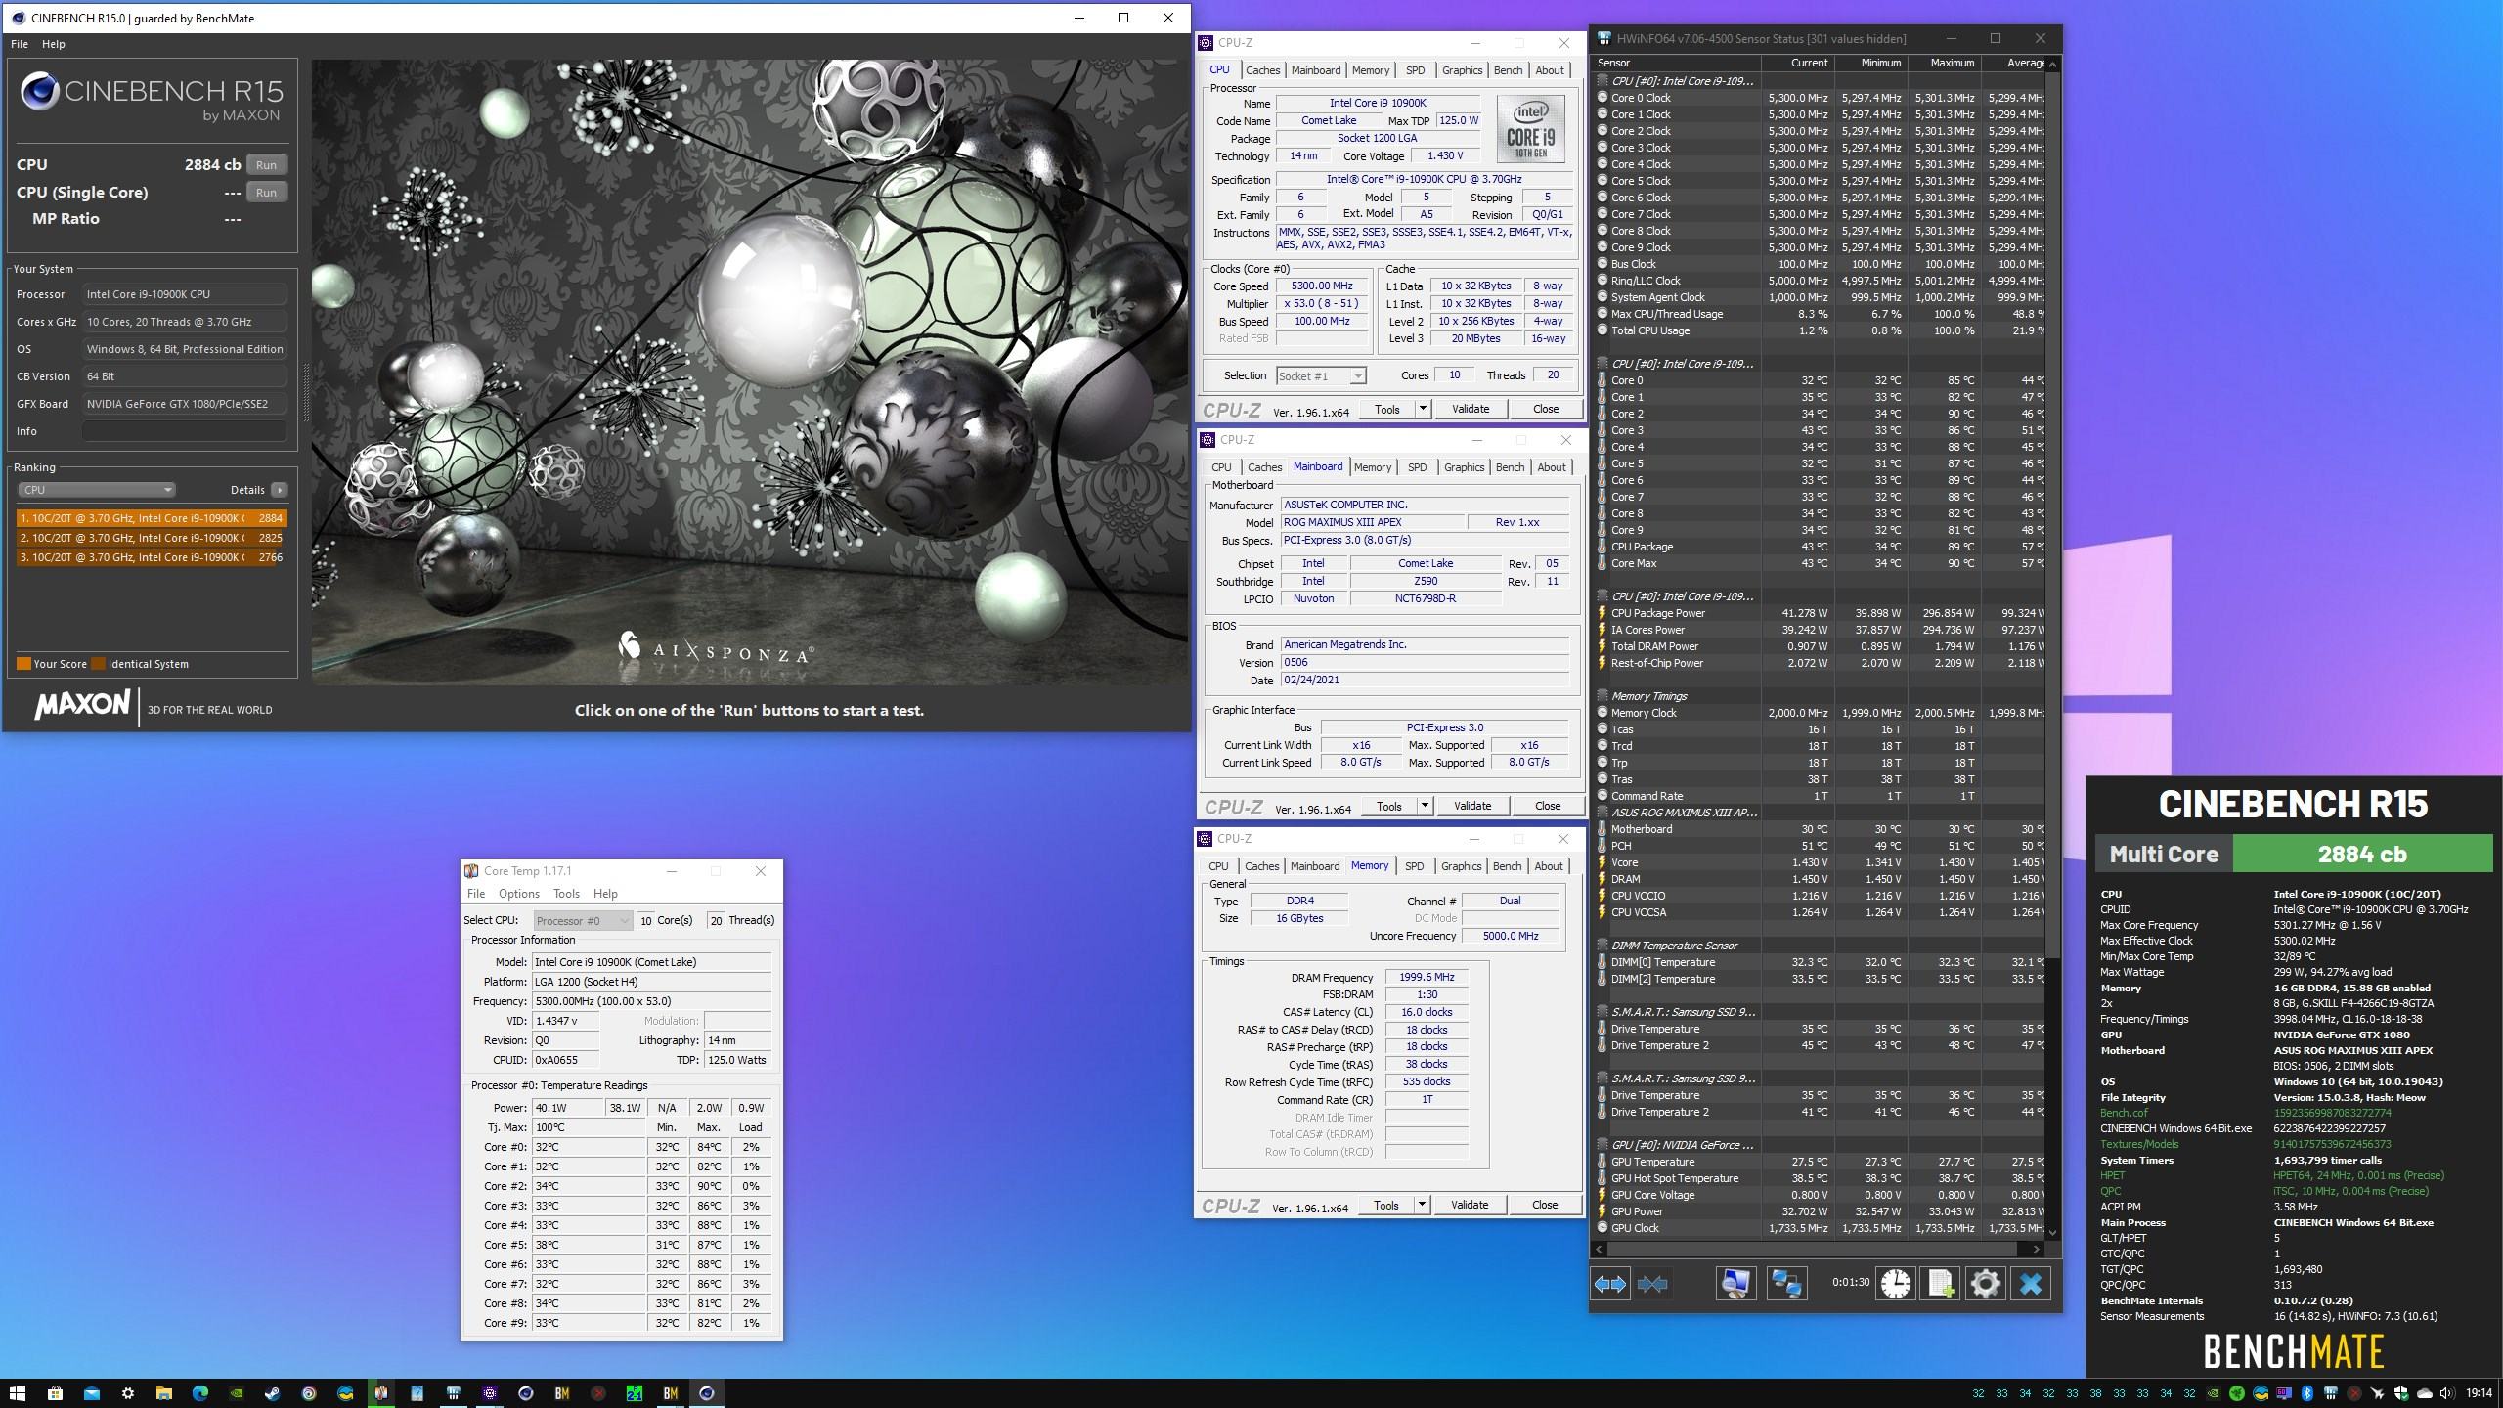
Task: Click the Info input field in Cinebench
Action: click(x=185, y=431)
